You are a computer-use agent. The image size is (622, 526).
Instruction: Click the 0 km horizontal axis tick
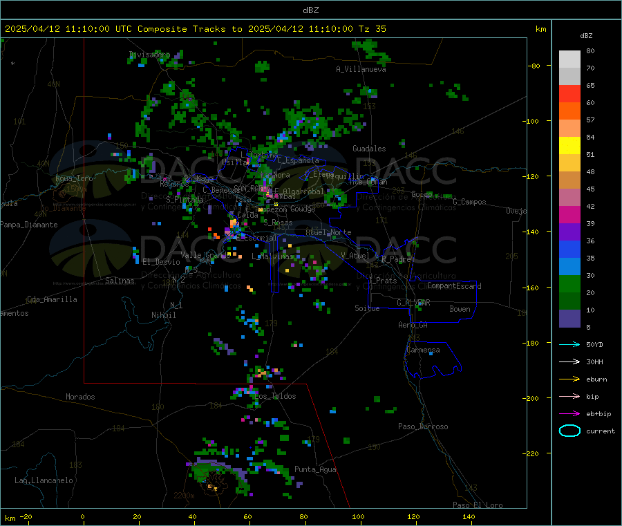coord(82,516)
